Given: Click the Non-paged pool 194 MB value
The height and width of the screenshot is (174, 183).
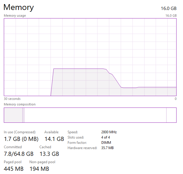Looking at the screenshot, I should coord(39,169).
